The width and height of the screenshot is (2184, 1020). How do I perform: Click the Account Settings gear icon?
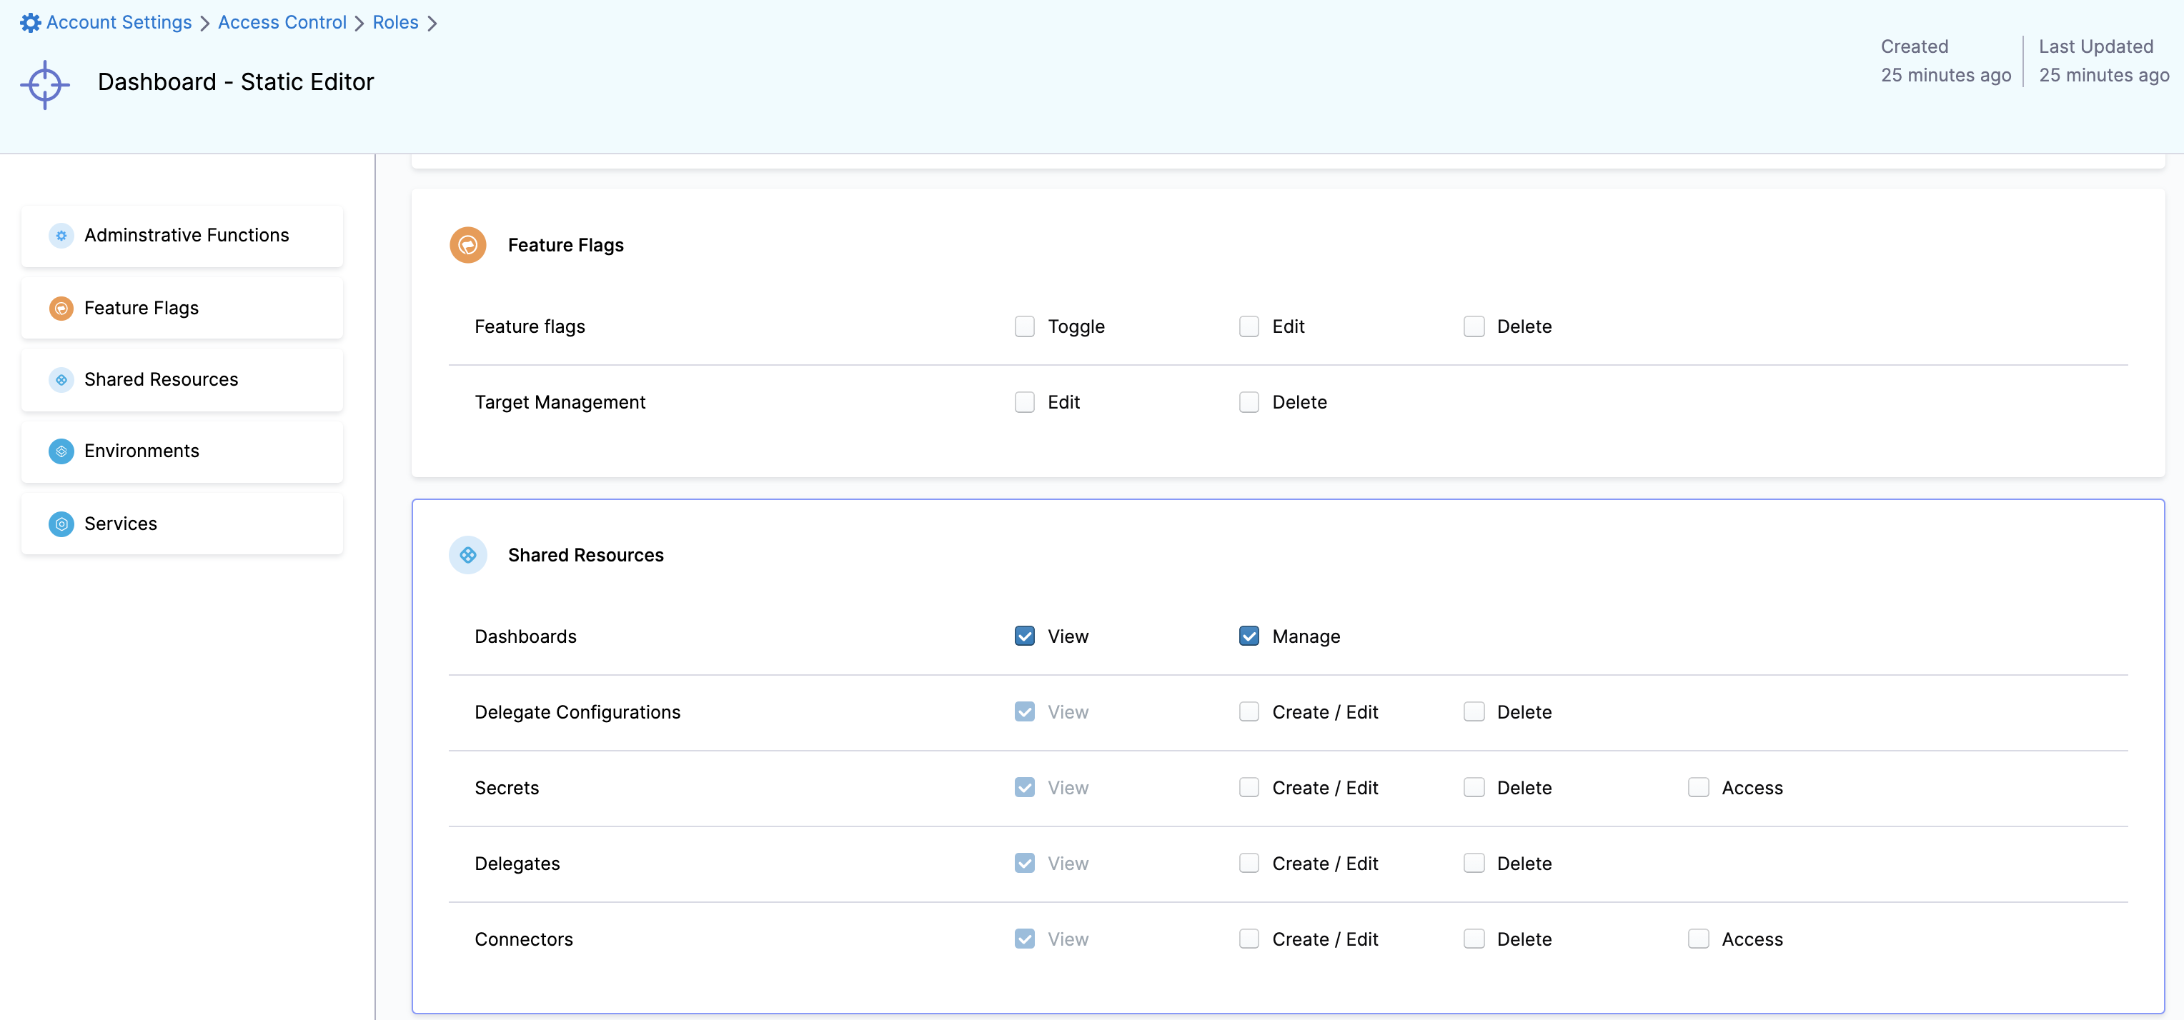pos(31,23)
